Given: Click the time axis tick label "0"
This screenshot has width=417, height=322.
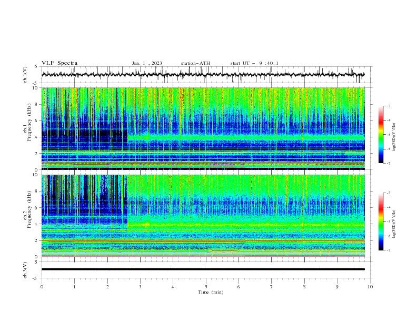Looking at the screenshot, I should tap(42, 287).
